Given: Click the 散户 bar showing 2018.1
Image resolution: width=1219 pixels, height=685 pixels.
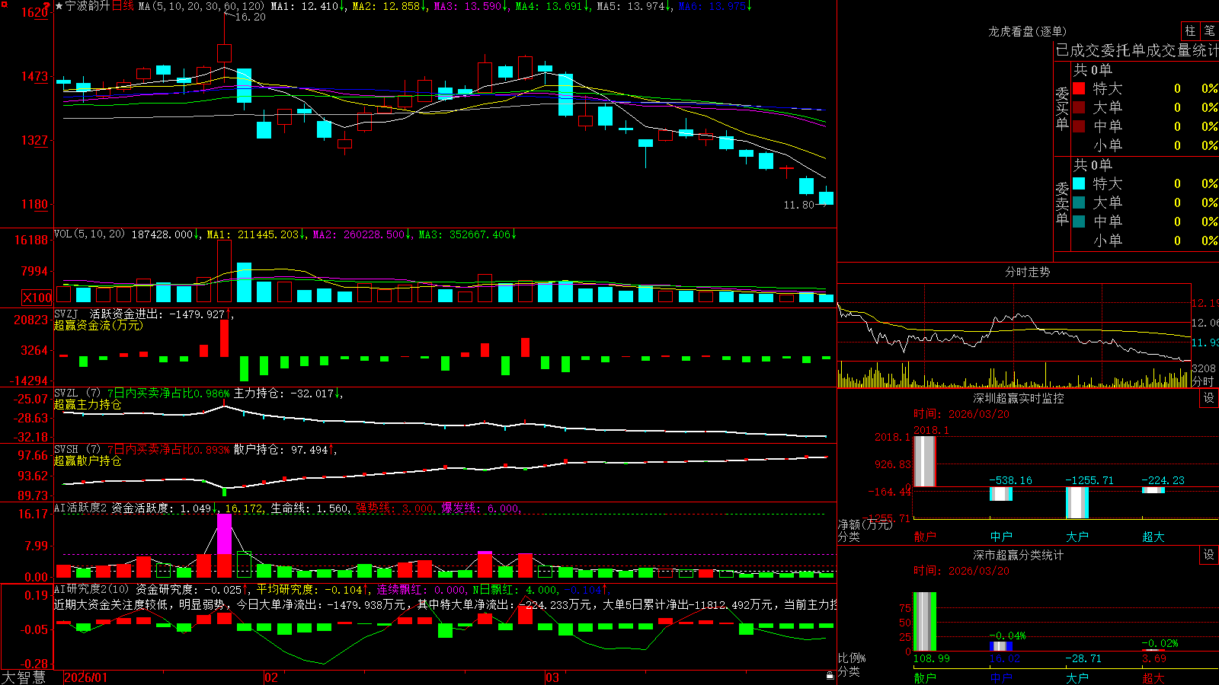Looking at the screenshot, I should click(x=925, y=461).
